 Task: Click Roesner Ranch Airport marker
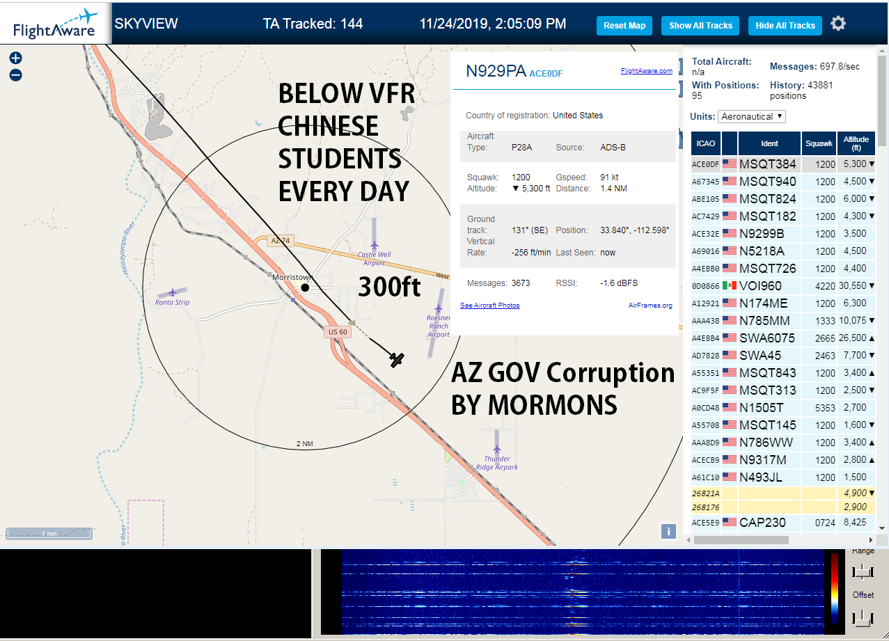tap(439, 308)
